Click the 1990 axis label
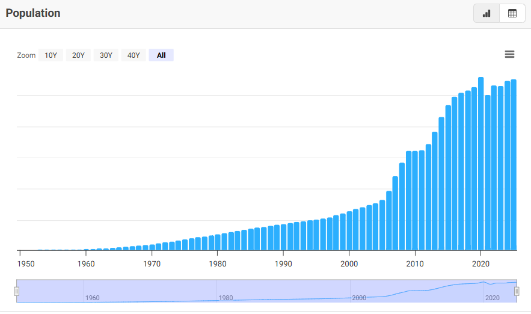 coord(283,264)
